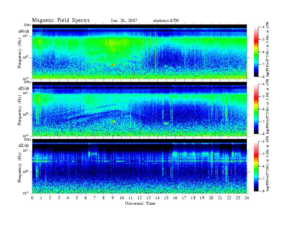Click hour 11 on the Universal Time axis
Viewport: 294px width, 227px height.
(x=131, y=198)
